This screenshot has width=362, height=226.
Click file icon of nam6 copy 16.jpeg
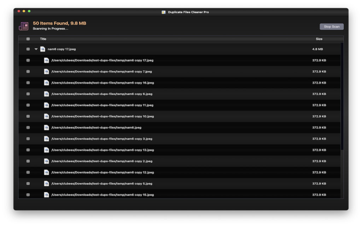[x=46, y=83]
